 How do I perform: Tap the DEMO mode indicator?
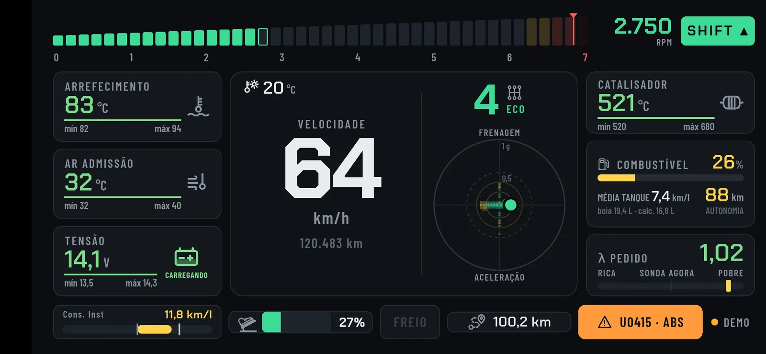point(731,322)
